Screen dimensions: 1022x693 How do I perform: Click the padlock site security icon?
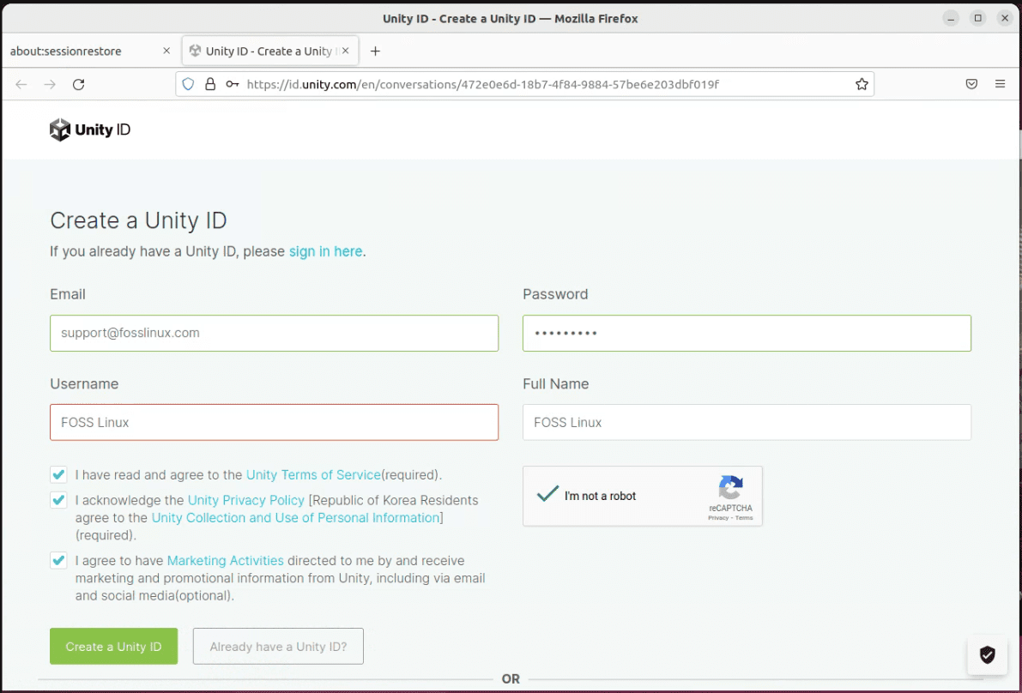point(210,84)
